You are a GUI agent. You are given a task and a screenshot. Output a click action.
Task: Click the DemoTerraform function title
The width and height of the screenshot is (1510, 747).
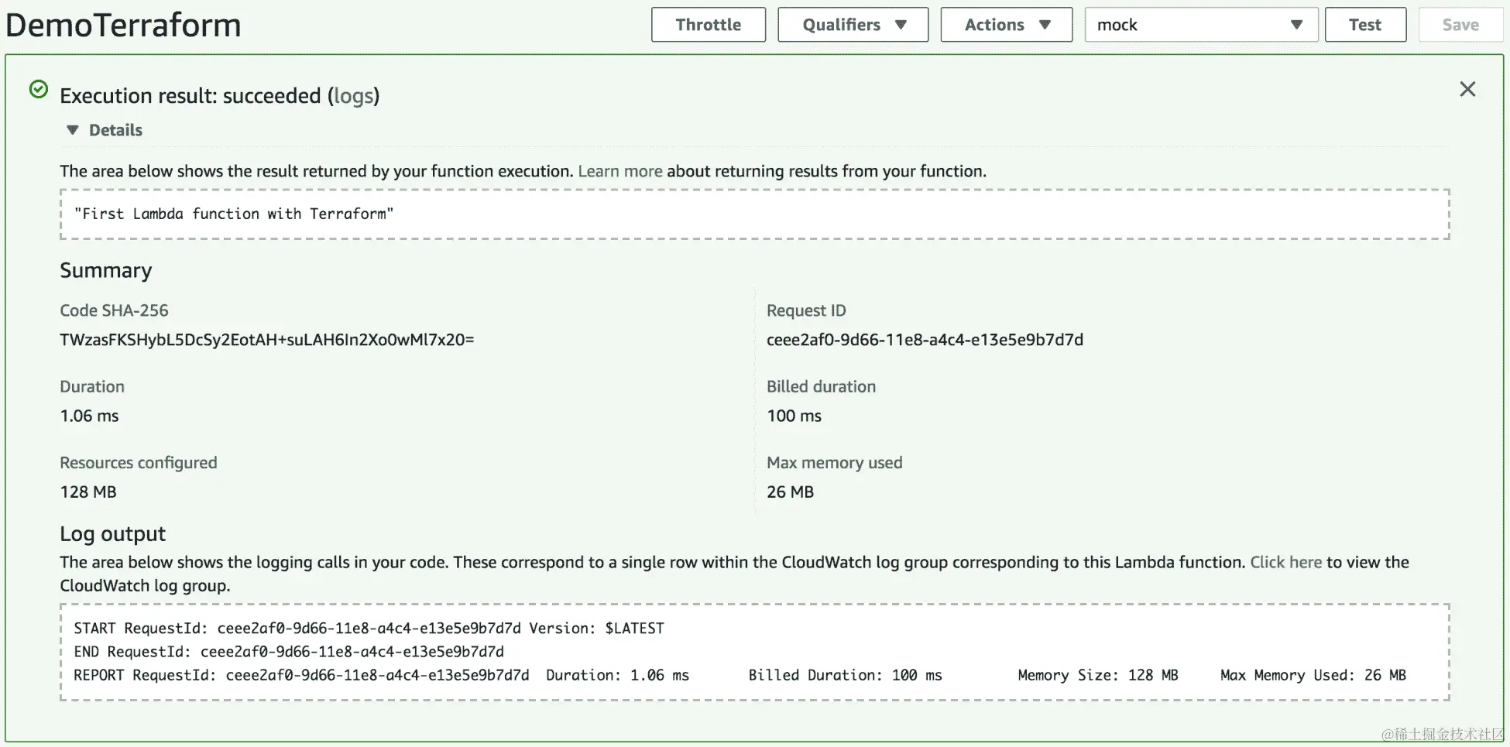[x=123, y=25]
